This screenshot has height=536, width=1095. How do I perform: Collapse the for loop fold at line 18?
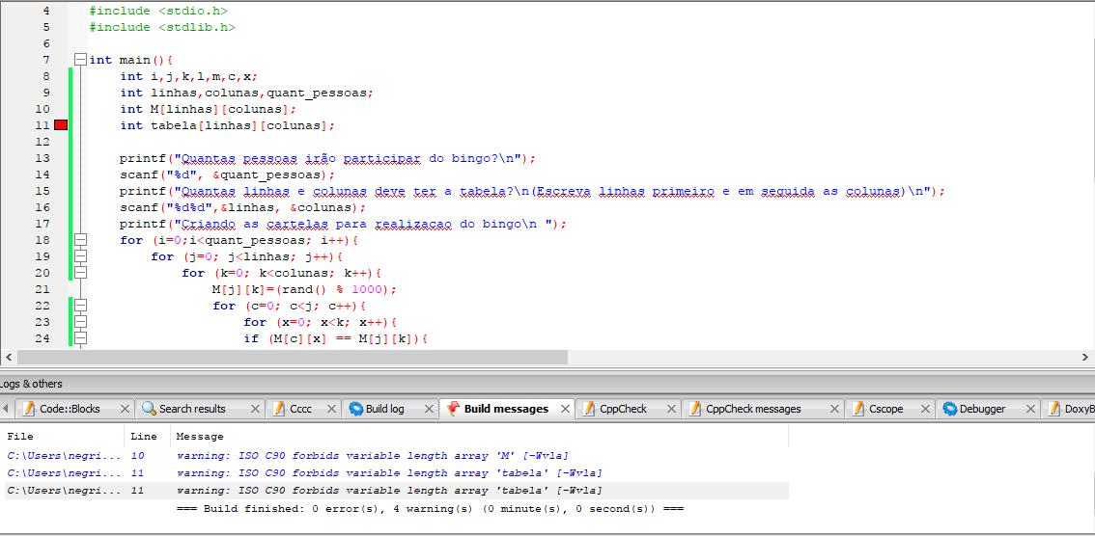[80, 240]
